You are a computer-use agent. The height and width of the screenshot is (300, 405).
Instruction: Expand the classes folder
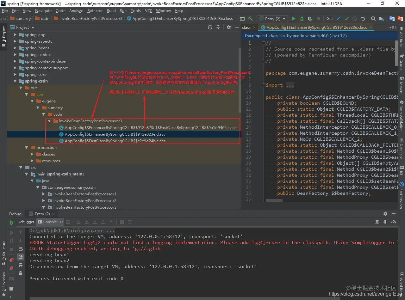(x=32, y=154)
